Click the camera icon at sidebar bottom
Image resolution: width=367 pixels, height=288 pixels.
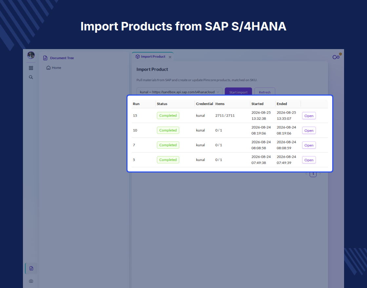click(x=31, y=281)
